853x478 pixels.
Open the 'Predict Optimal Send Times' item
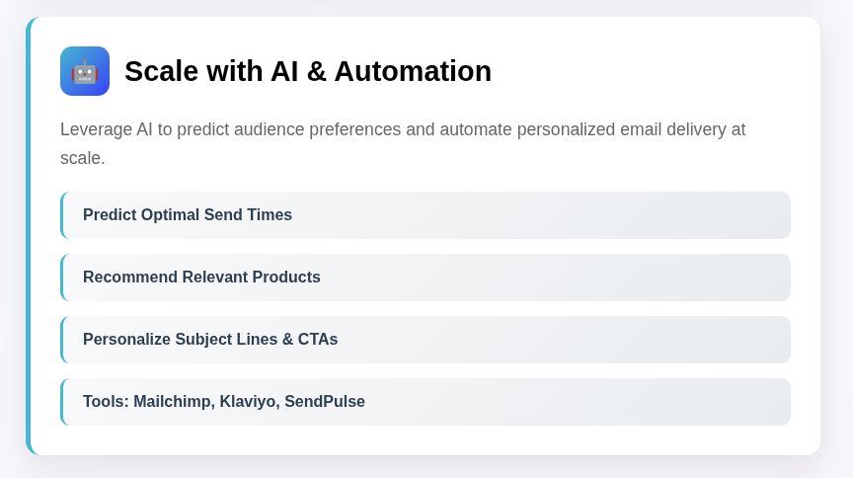coord(426,215)
